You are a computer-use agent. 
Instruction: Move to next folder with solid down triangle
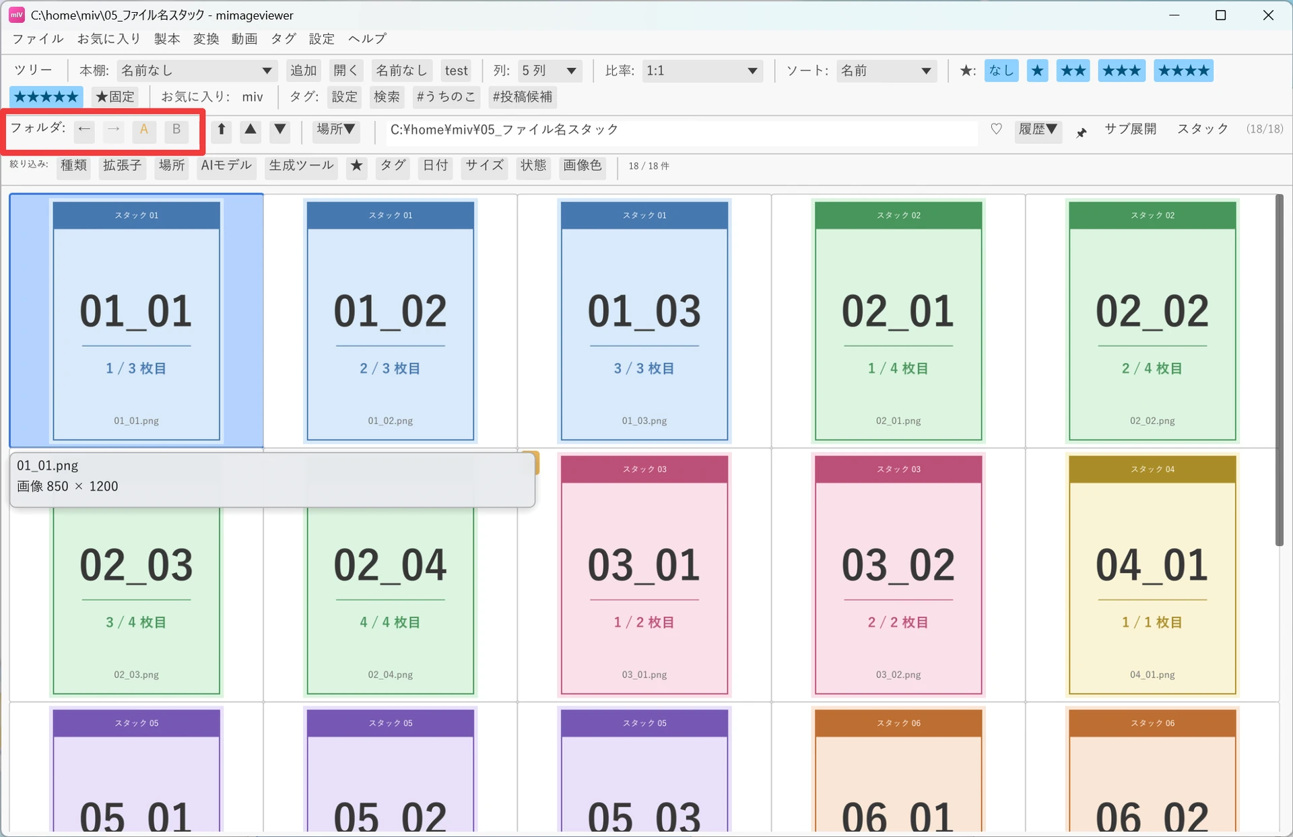pyautogui.click(x=280, y=129)
